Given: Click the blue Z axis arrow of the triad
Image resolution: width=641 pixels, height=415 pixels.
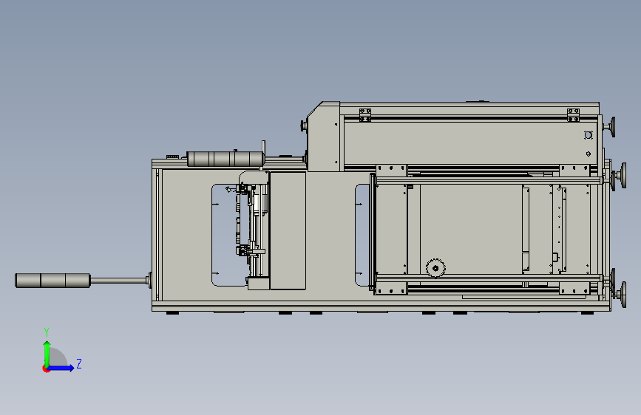Looking at the screenshot, I should (x=61, y=368).
